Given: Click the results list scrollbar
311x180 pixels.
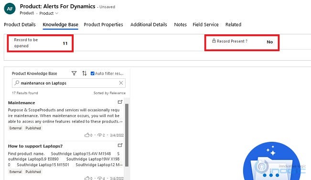Looking at the screenshot, I should point(127,135).
